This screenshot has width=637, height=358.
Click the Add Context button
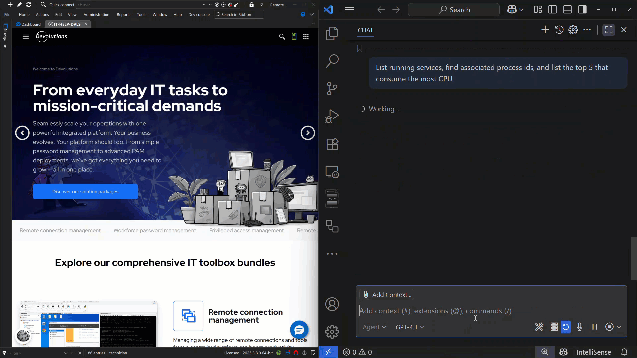pos(387,295)
